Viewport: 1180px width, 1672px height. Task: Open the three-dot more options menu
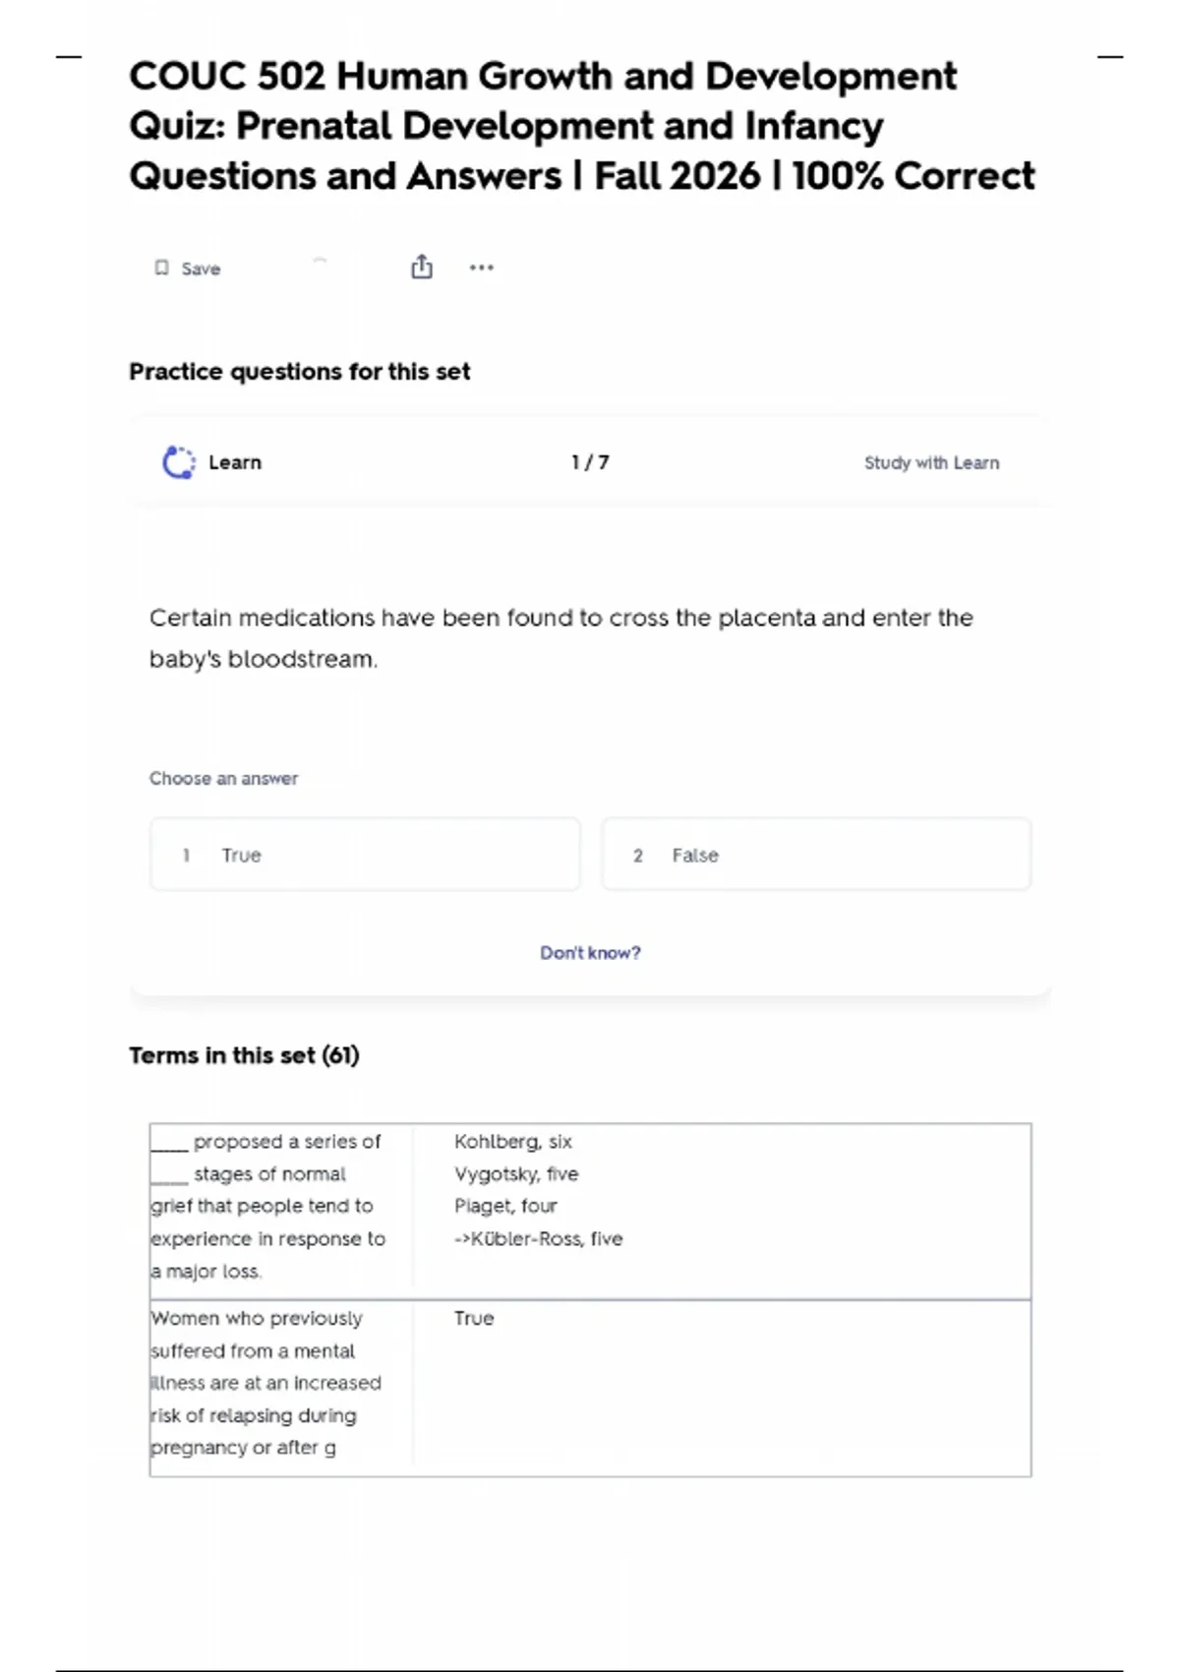coord(481,268)
